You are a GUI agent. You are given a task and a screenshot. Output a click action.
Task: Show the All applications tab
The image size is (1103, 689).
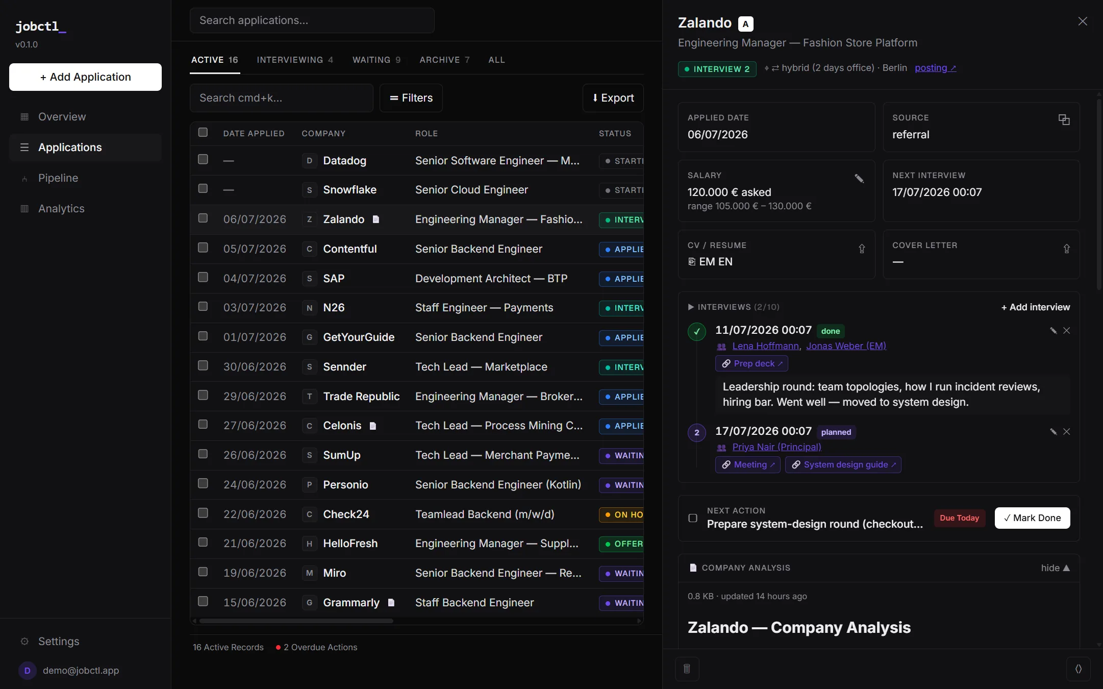point(496,60)
